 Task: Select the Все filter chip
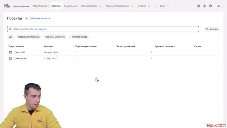[x=11, y=37]
